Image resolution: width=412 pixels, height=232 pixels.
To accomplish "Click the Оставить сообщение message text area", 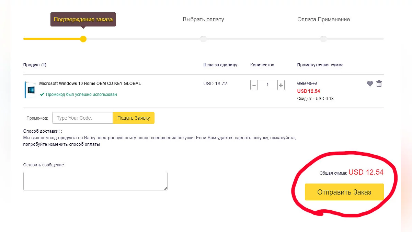I will click(95, 181).
